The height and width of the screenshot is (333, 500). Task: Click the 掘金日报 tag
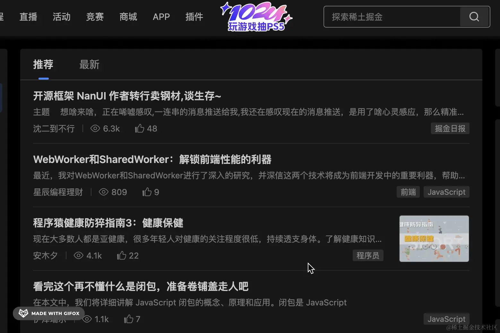[450, 129]
